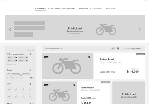The image size is (149, 104).
Task: Click the De S/8,000 a S/14,000 range text
Action: coord(15,78)
